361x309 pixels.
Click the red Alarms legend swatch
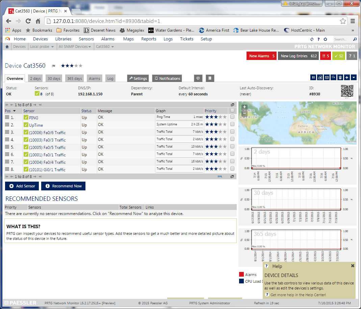pyautogui.click(x=241, y=274)
